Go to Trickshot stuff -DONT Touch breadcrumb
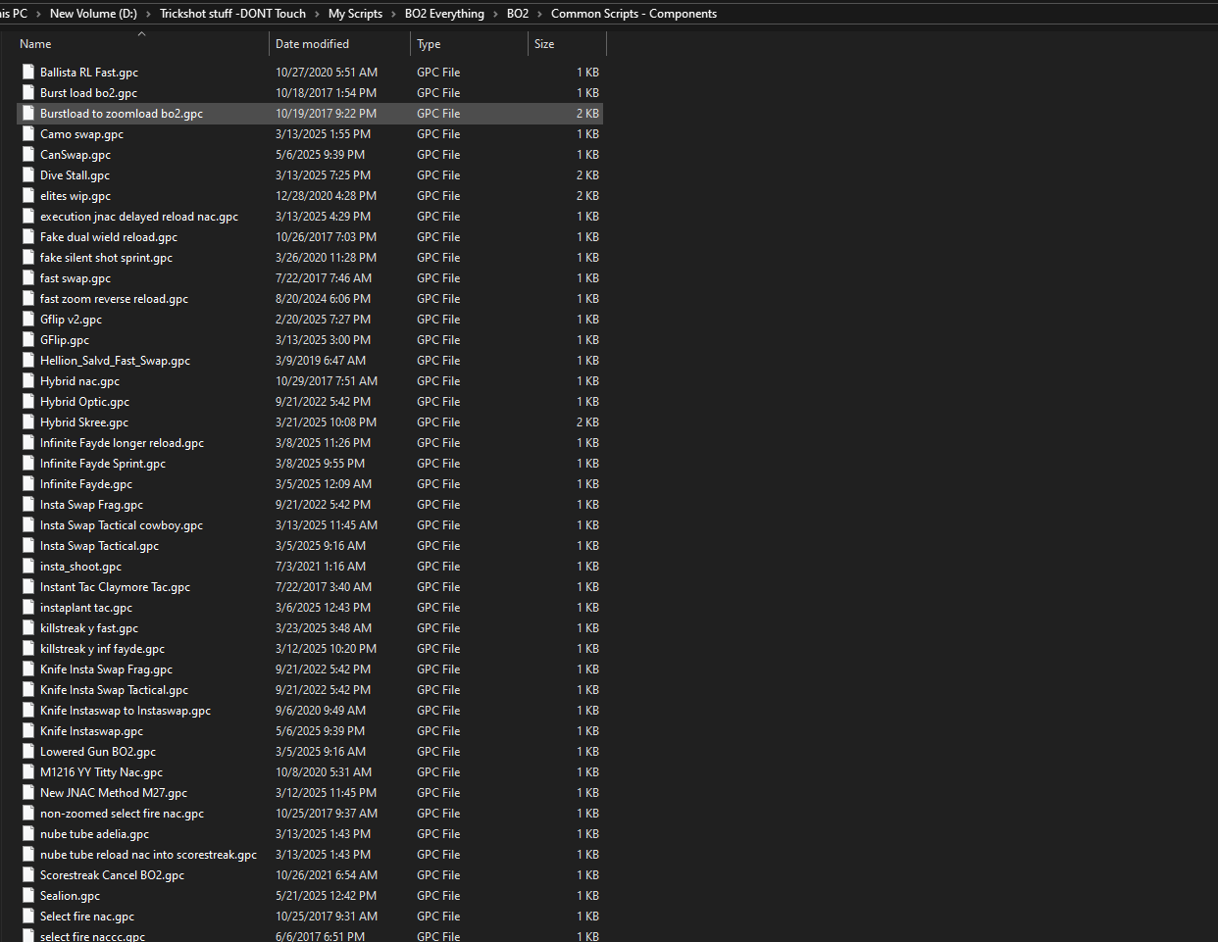 [232, 14]
